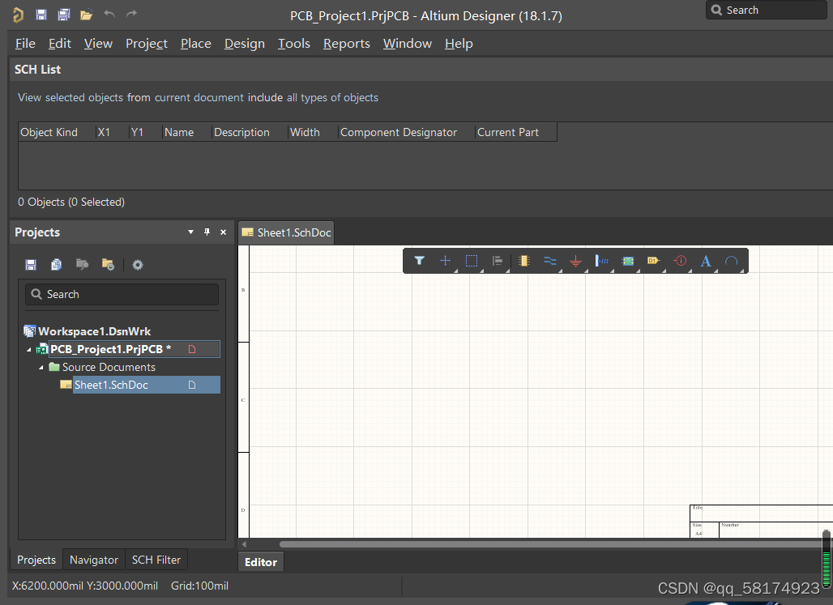The width and height of the screenshot is (833, 605).
Task: Switch to the SCH Filter tab
Action: click(x=156, y=560)
